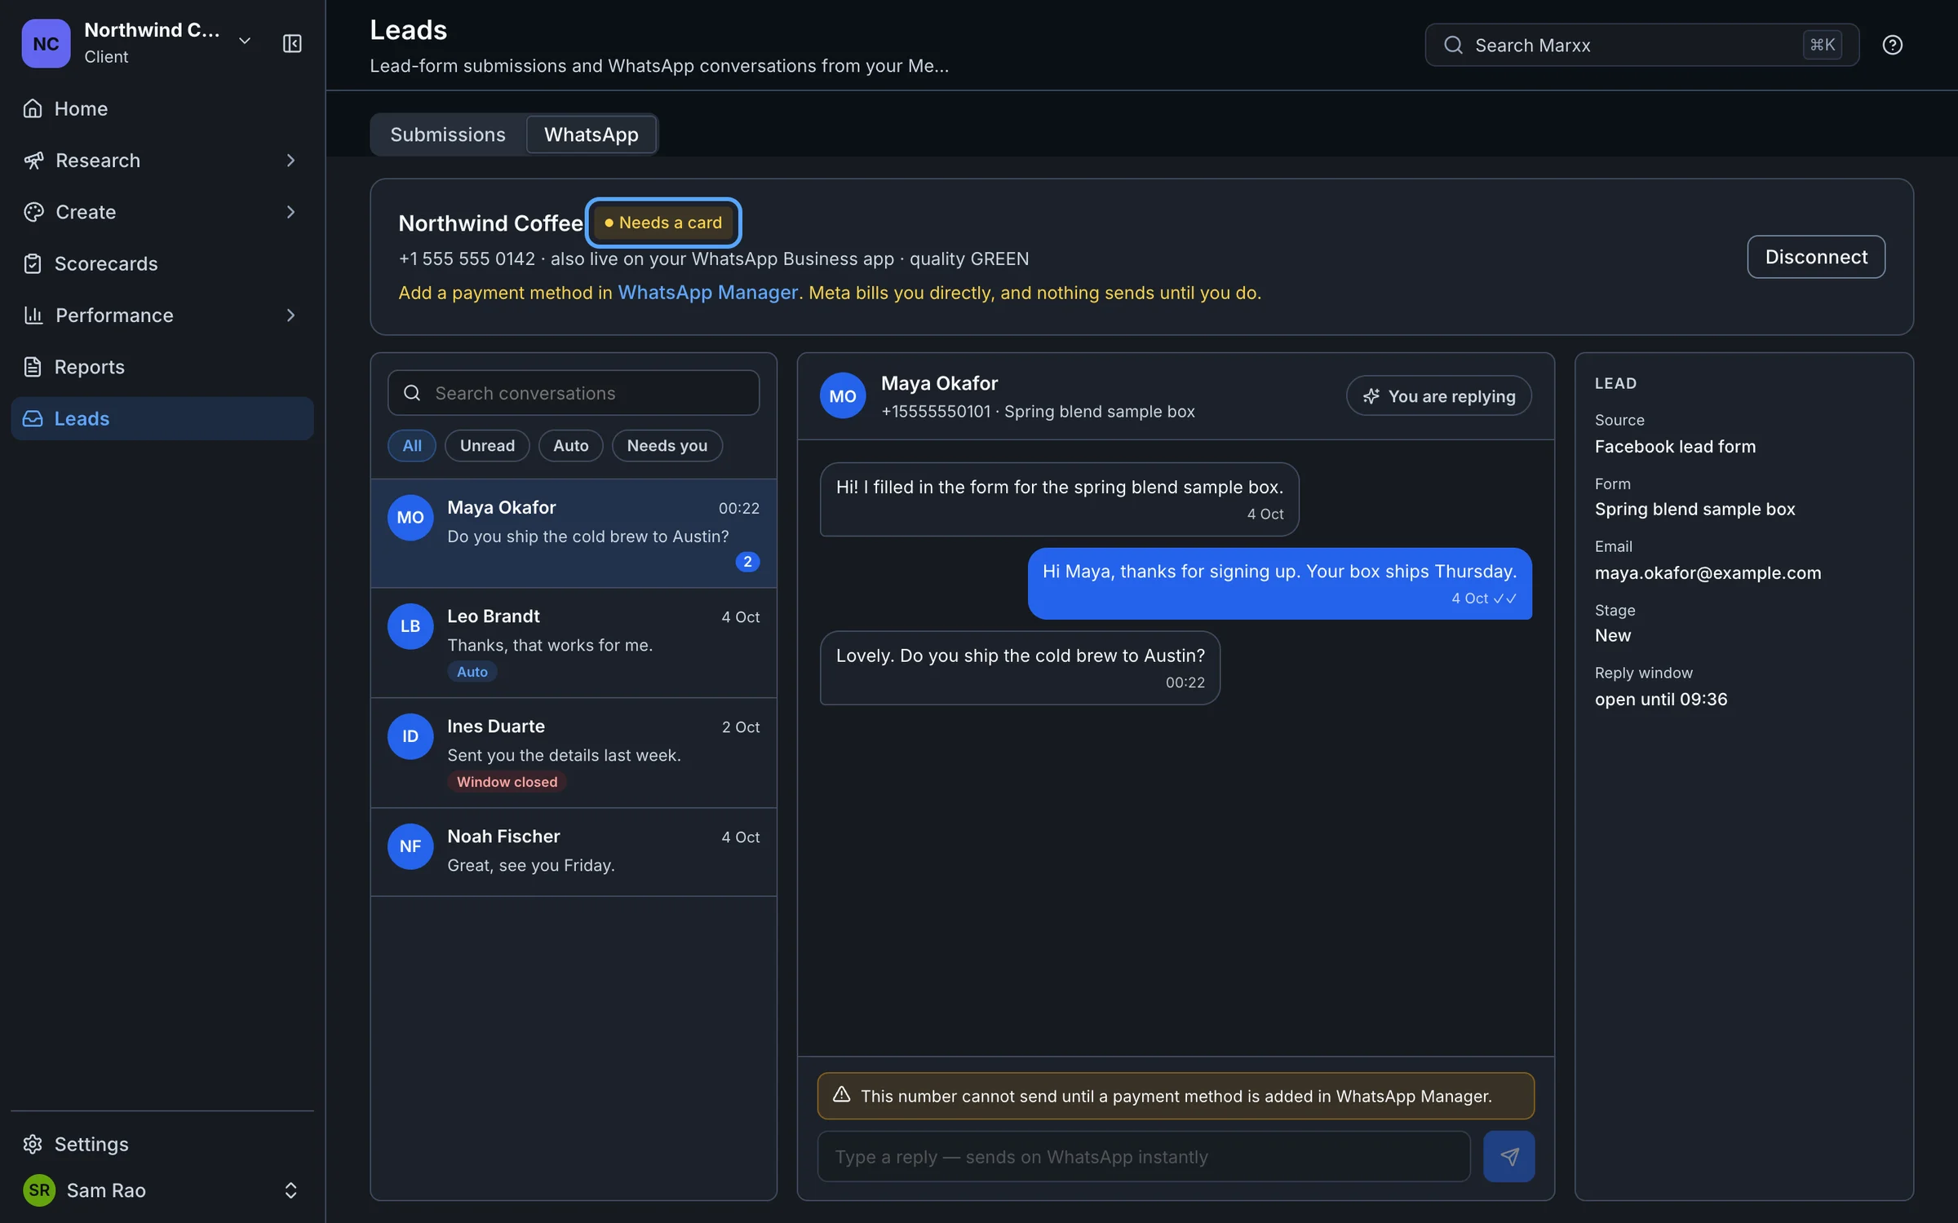Image resolution: width=1958 pixels, height=1223 pixels.
Task: Open the Northwind client switcher dropdown
Action: 244,41
